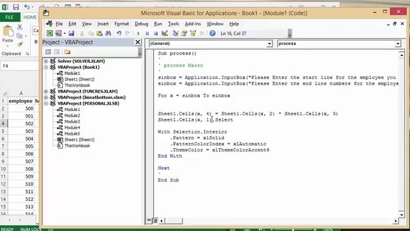The height and width of the screenshot is (231, 410).
Task: Click the code window horizontal scroll right arrow
Action: click(395, 221)
